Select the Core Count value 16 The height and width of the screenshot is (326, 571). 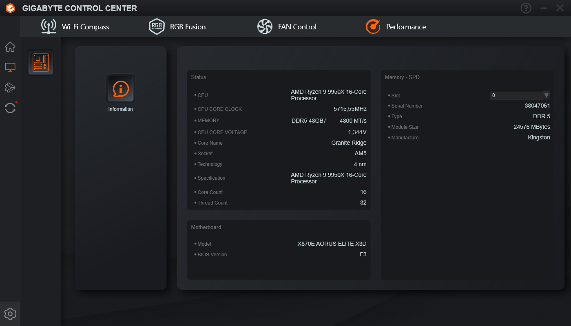363,192
